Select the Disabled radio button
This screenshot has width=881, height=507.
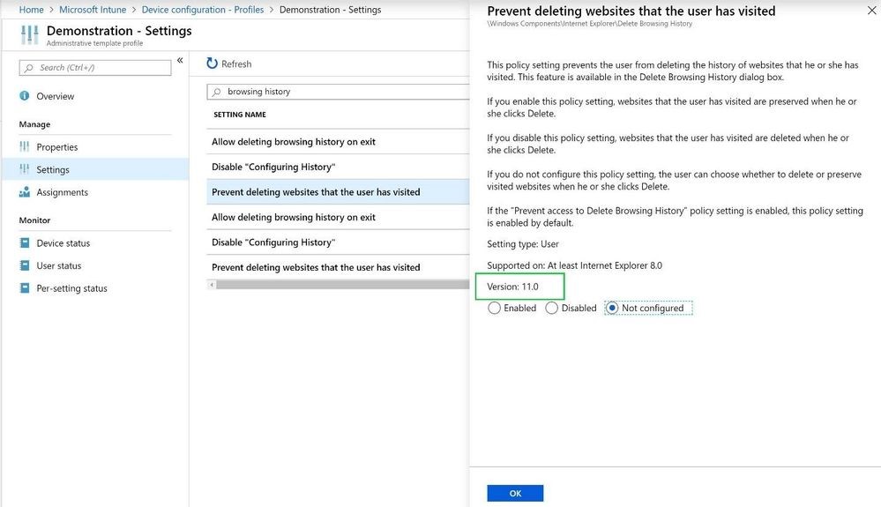pyautogui.click(x=552, y=308)
